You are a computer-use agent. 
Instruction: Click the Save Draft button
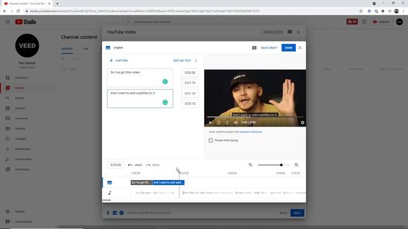point(269,48)
